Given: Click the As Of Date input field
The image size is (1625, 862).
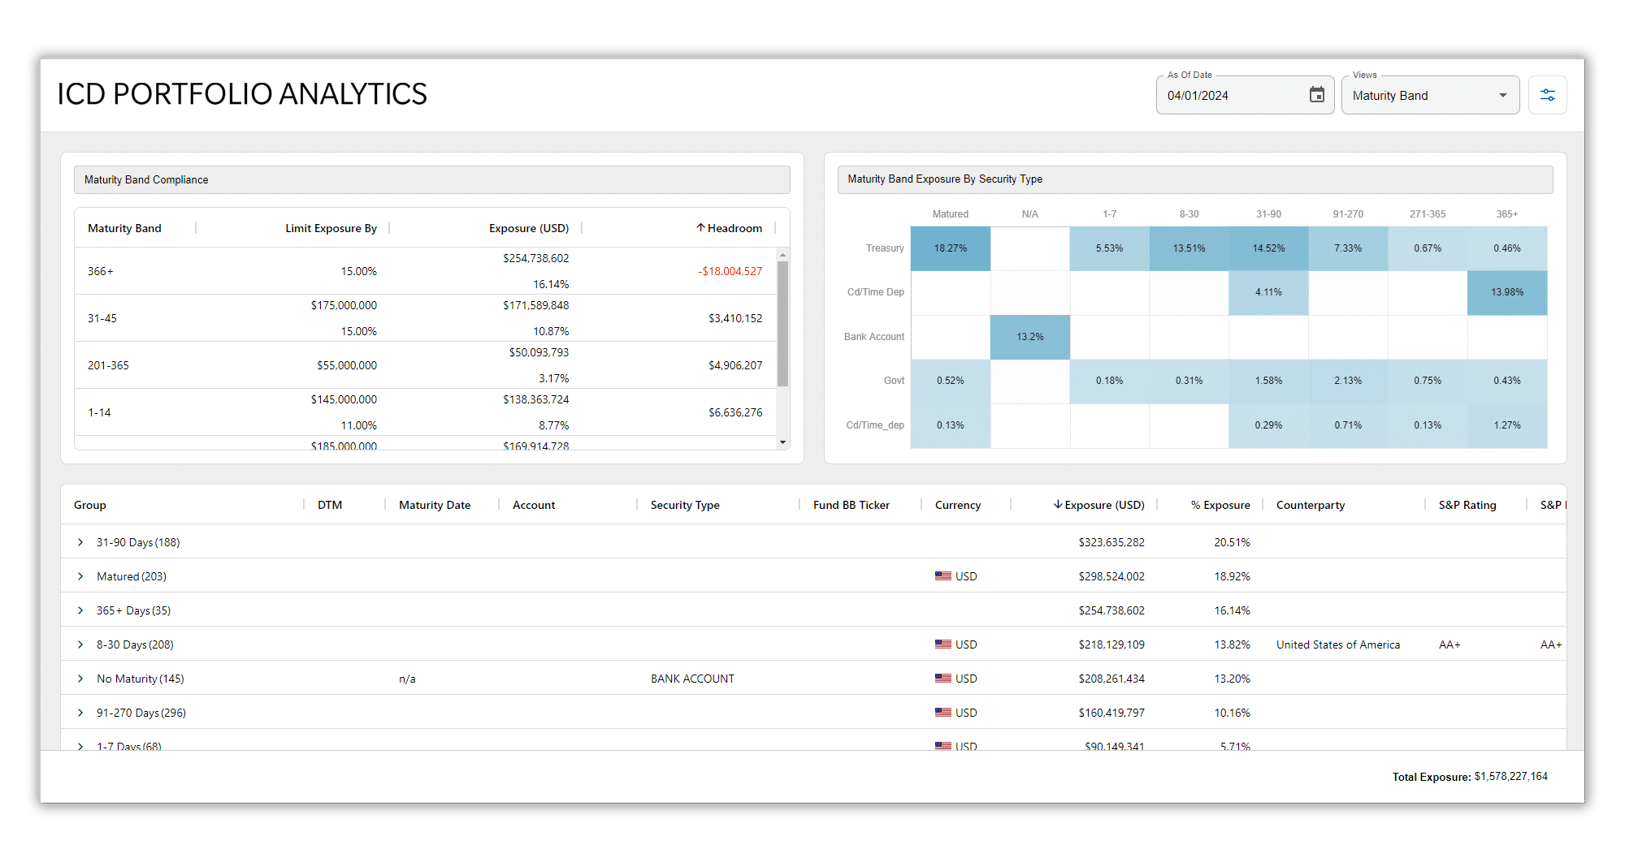Looking at the screenshot, I should pyautogui.click(x=1231, y=96).
